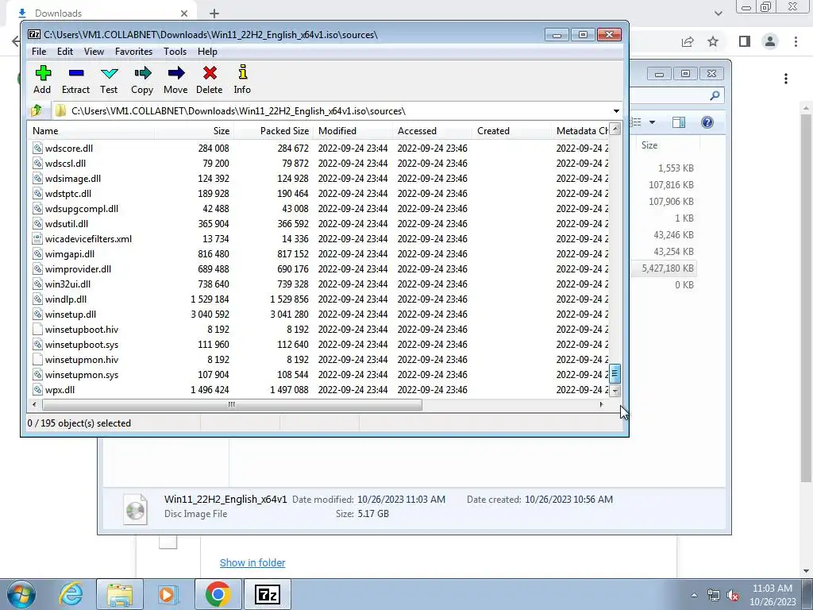Select wdscsl.dll file

(x=65, y=164)
